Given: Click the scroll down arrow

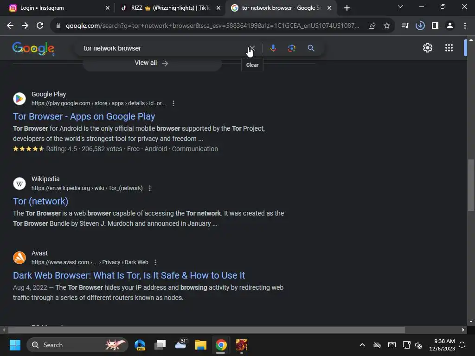Looking at the screenshot, I should coord(471,322).
